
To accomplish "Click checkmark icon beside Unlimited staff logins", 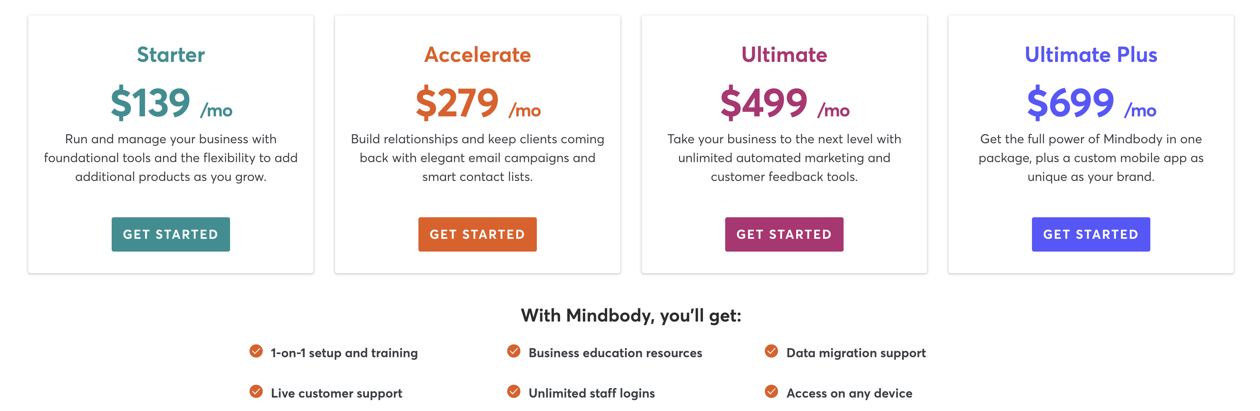I will tap(514, 391).
